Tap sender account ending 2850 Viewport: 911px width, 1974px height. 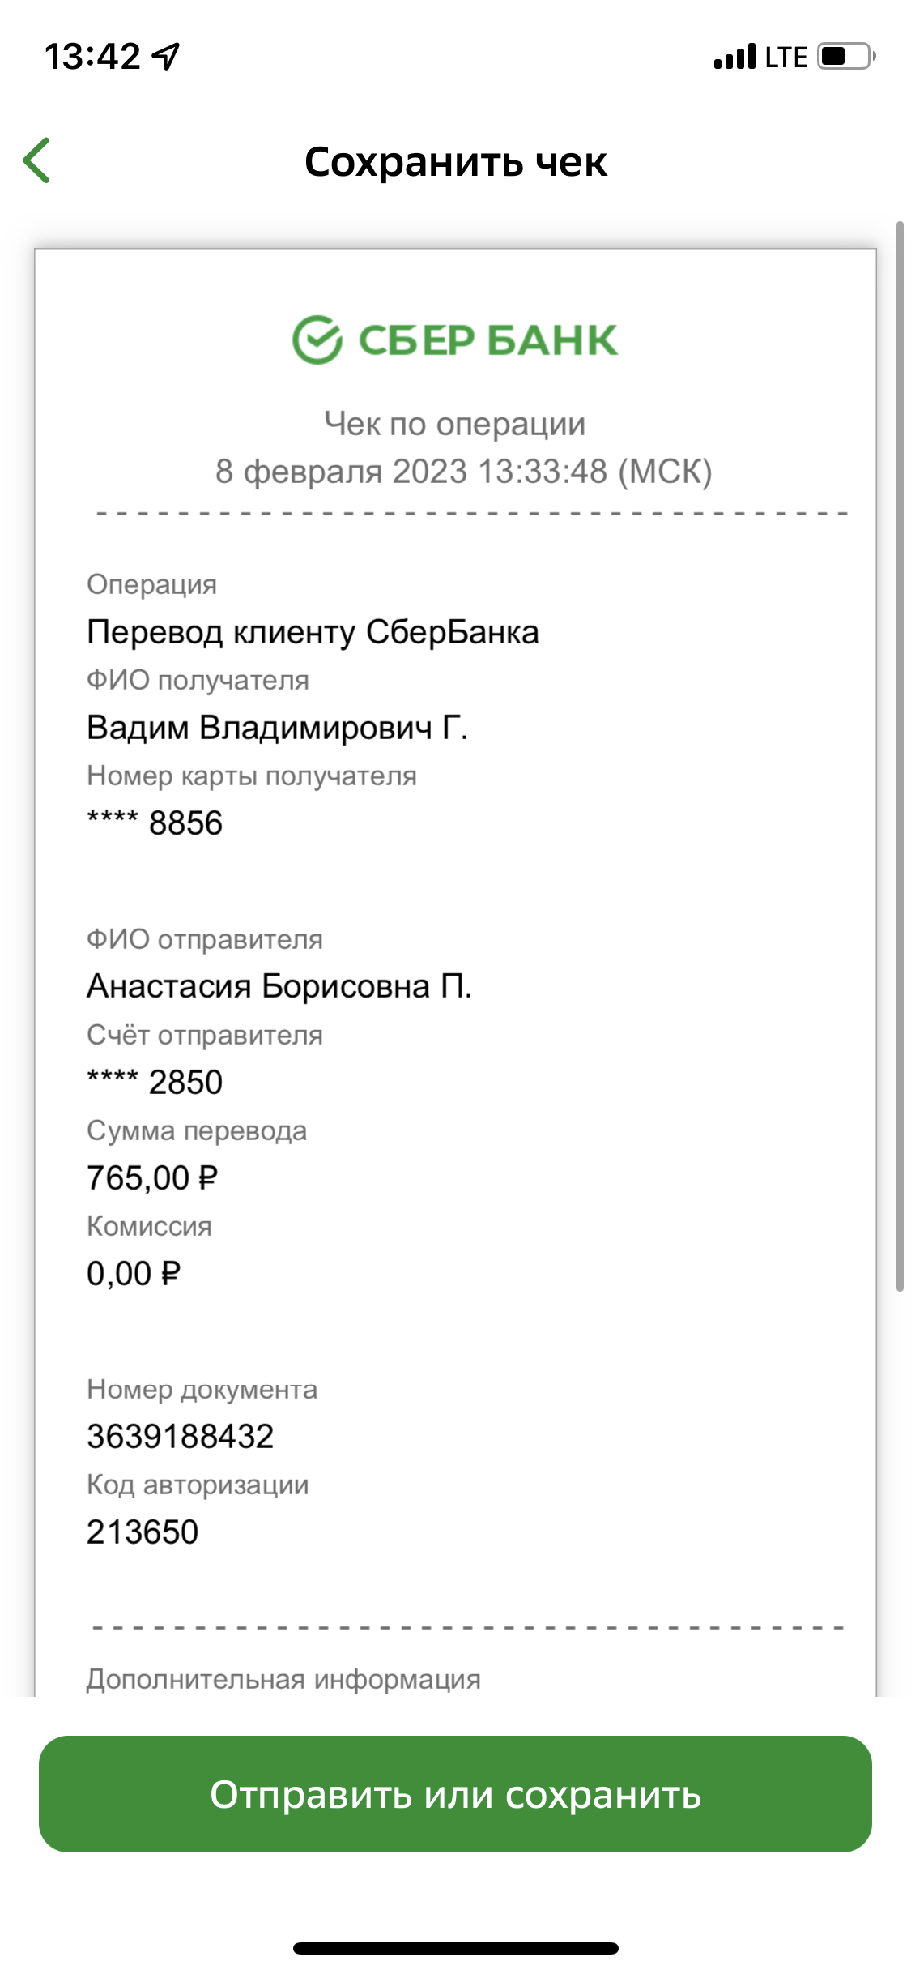tap(155, 1082)
